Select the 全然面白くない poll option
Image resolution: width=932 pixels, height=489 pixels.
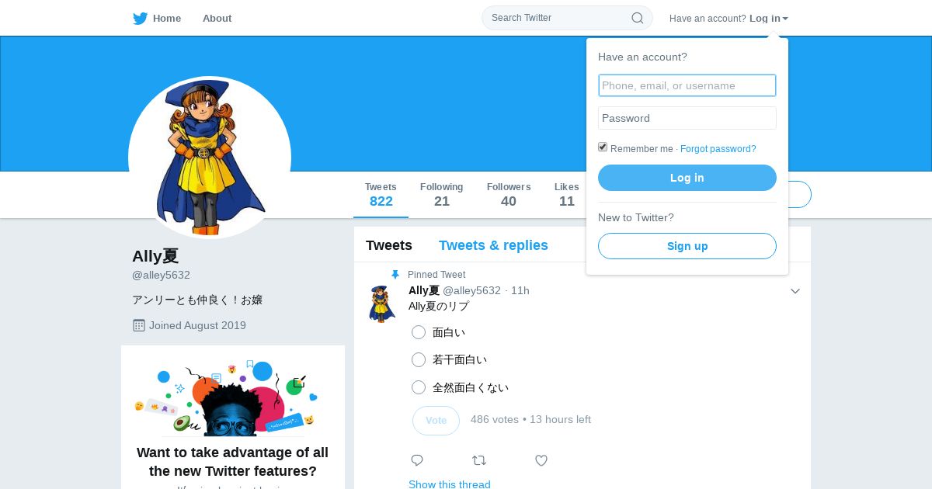coord(419,387)
